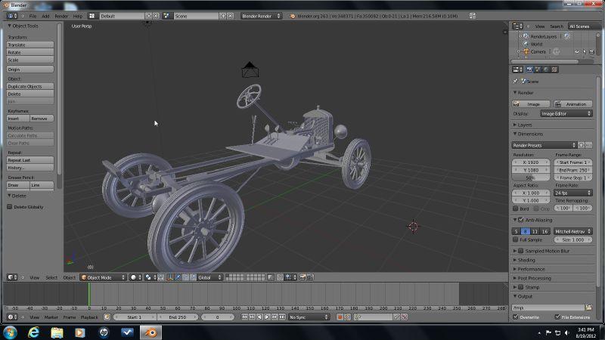This screenshot has height=340, width=605.
Task: Toggle automatic keyframe record button
Action: coord(340,317)
